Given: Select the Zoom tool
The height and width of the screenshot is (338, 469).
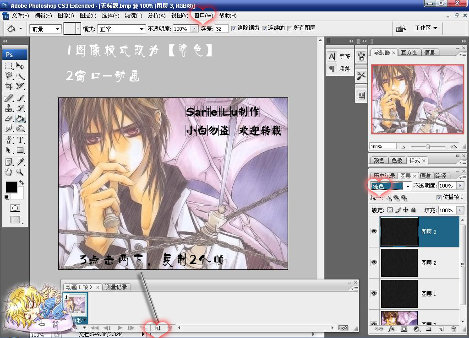Looking at the screenshot, I should click(x=20, y=172).
